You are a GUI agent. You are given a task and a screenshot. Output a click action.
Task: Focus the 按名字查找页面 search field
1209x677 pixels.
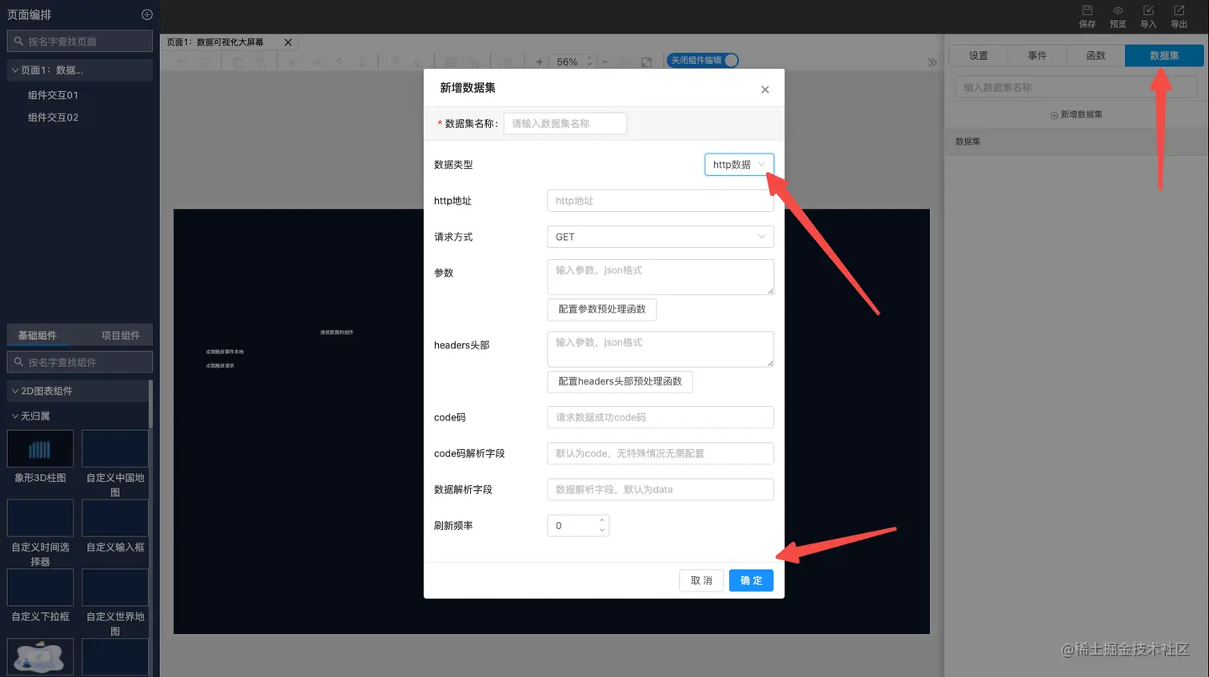tap(80, 41)
